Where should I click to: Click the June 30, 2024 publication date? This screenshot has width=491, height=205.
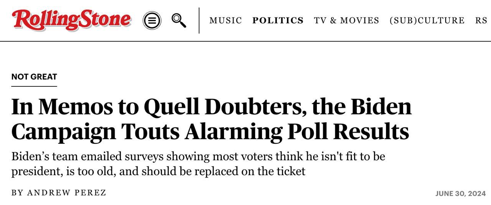click(x=460, y=194)
